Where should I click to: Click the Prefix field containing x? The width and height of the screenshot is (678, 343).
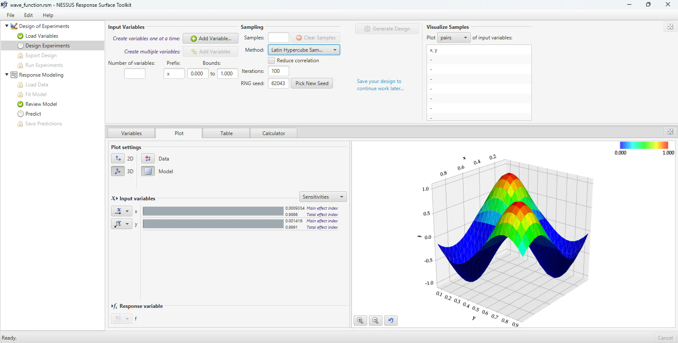click(x=174, y=74)
